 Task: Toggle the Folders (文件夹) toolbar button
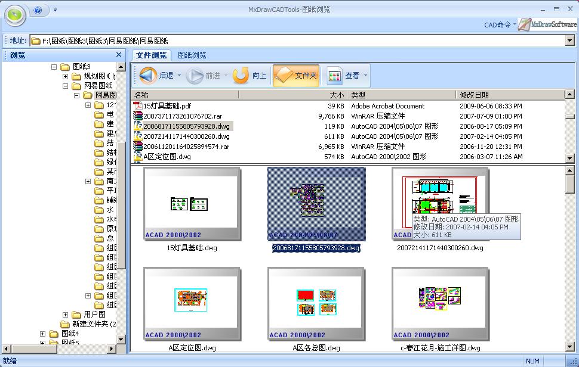pyautogui.click(x=296, y=76)
